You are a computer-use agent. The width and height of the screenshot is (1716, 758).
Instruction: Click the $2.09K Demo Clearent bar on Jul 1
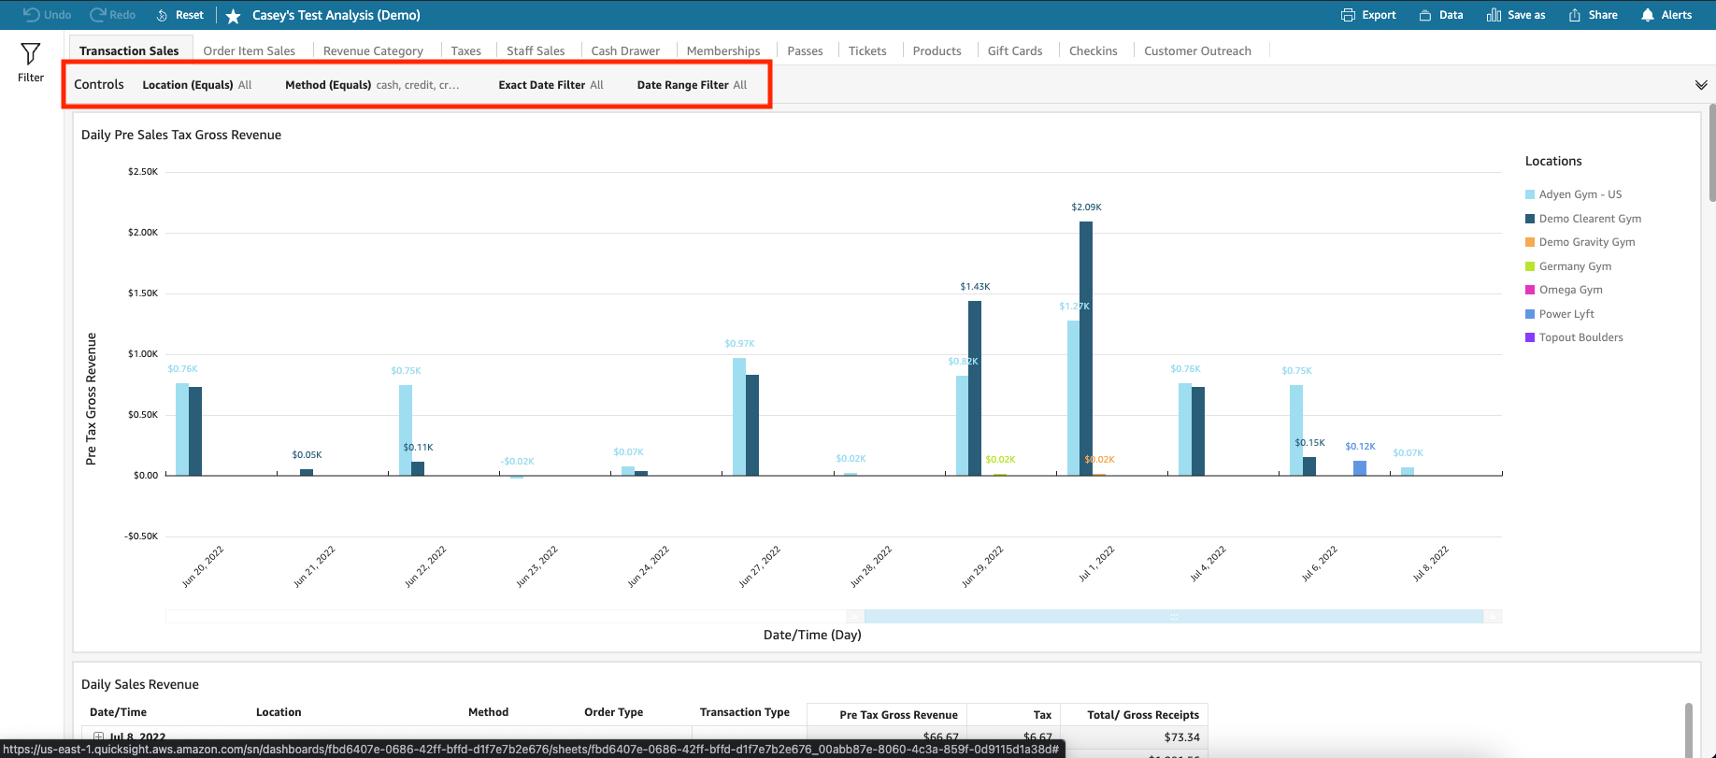tap(1086, 348)
